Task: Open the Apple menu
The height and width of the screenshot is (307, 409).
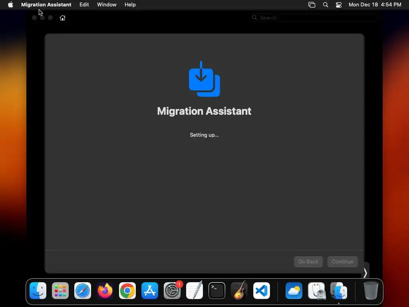Action: coord(10,4)
